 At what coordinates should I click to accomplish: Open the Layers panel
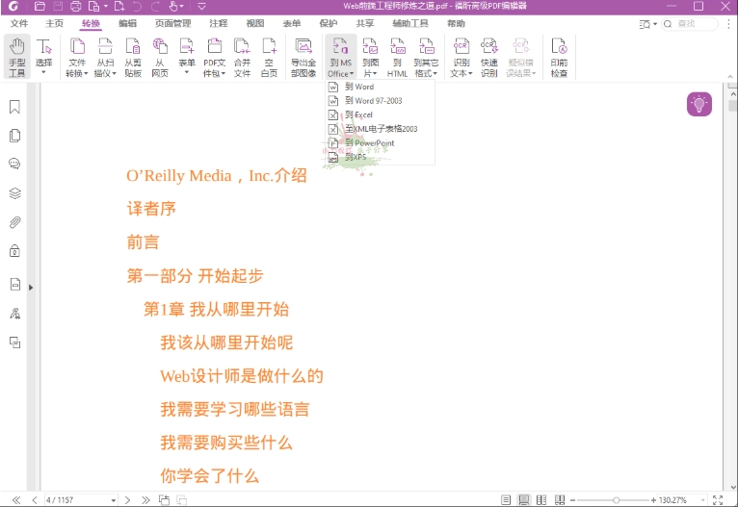[14, 193]
